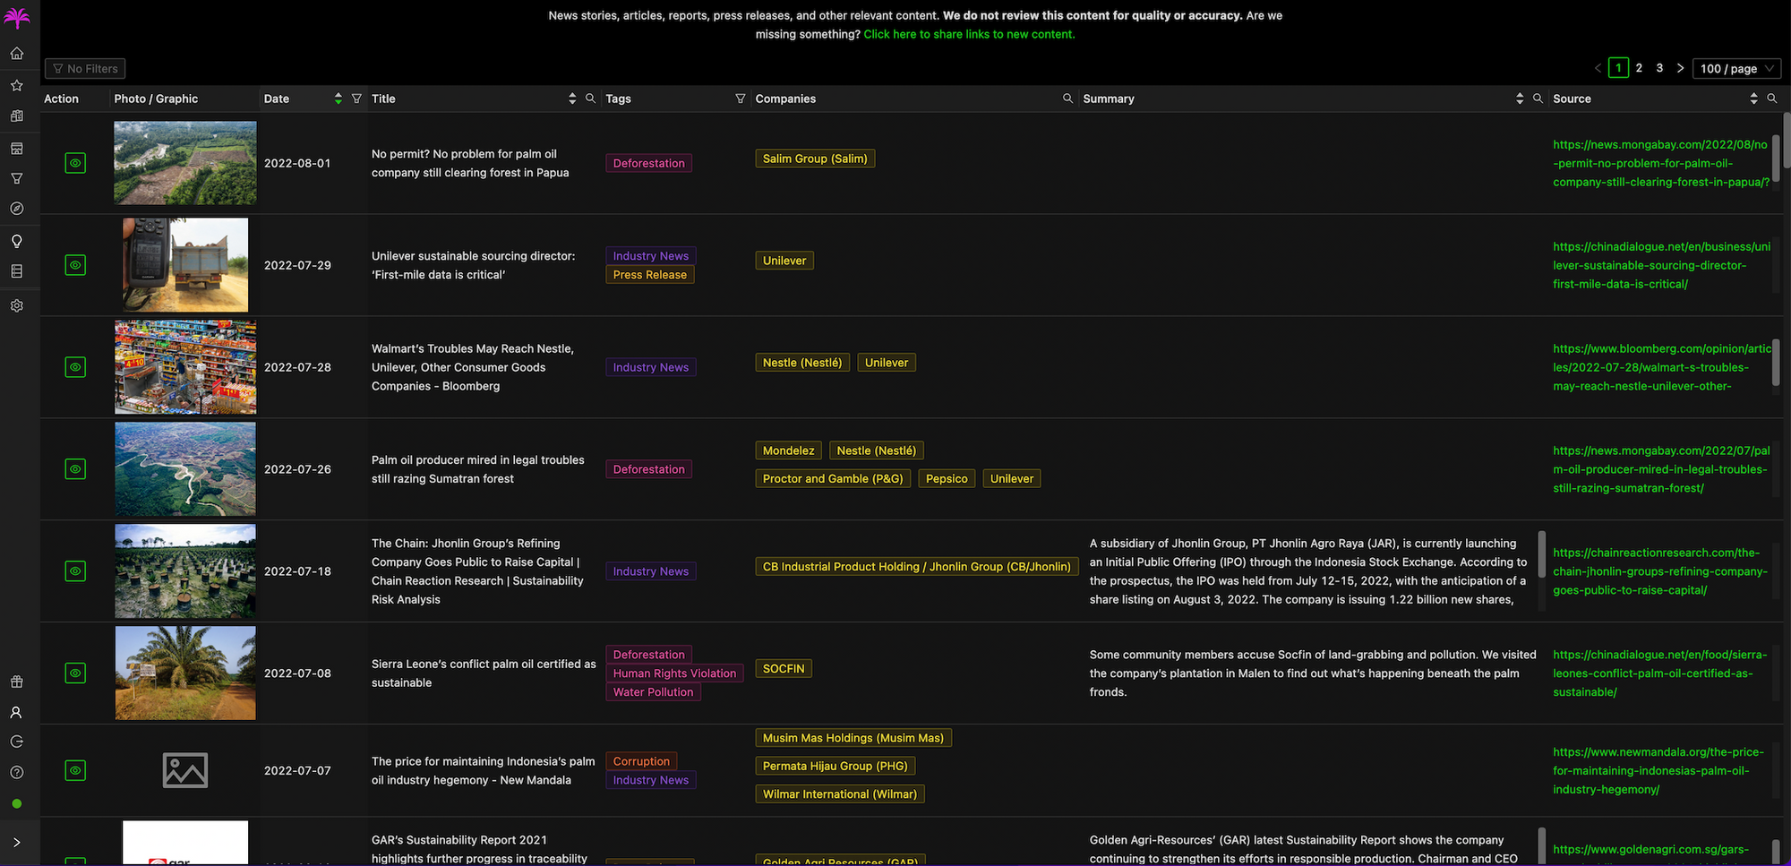Open the user profile icon in sidebar
The width and height of the screenshot is (1791, 866).
coord(16,713)
